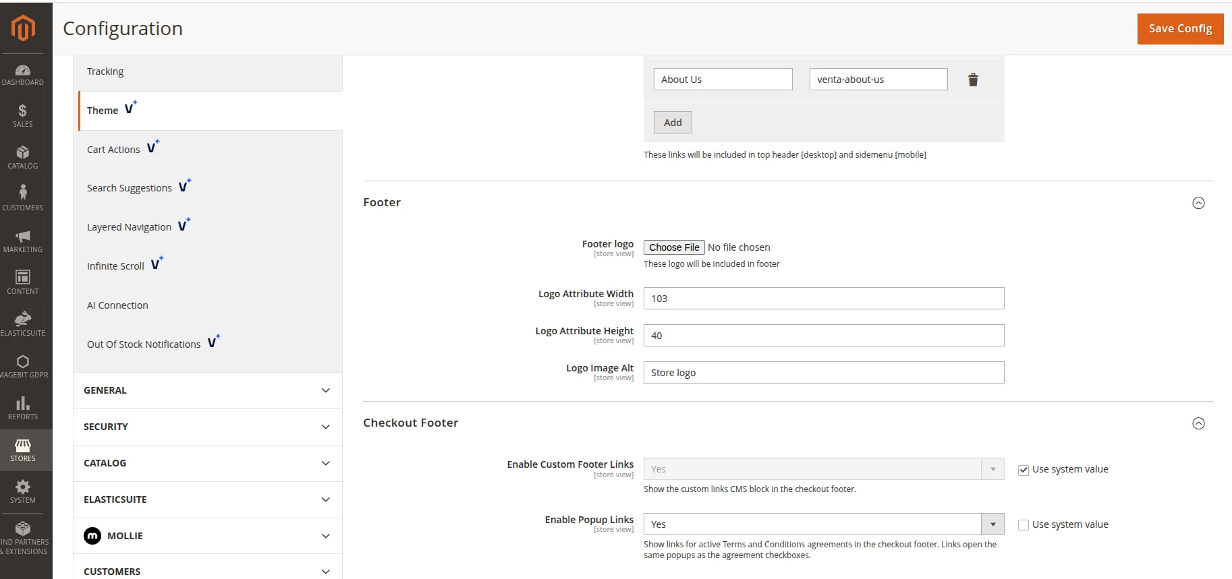Open the Sales sidebar menu
Viewport: 1232px width, 579px height.
click(x=23, y=116)
